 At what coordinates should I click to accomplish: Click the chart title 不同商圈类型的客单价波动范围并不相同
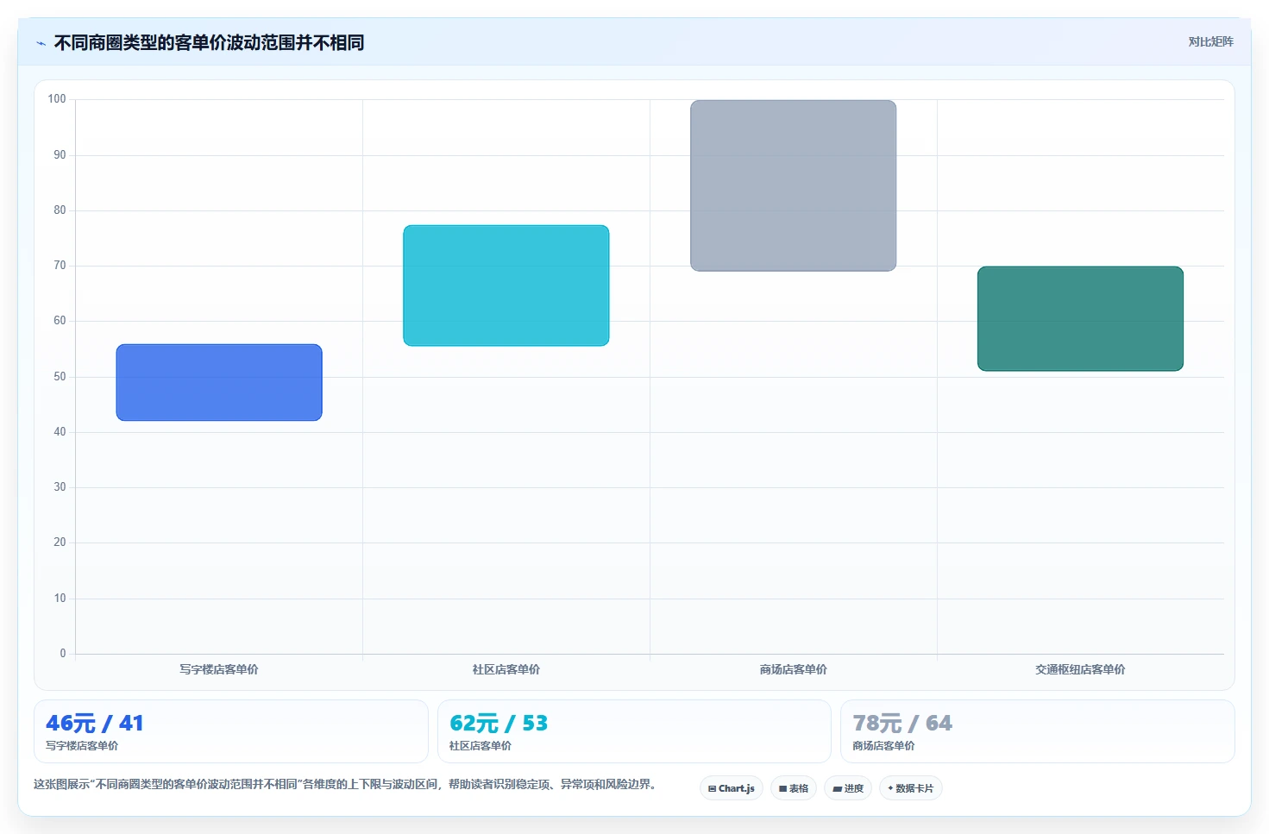[x=209, y=43]
